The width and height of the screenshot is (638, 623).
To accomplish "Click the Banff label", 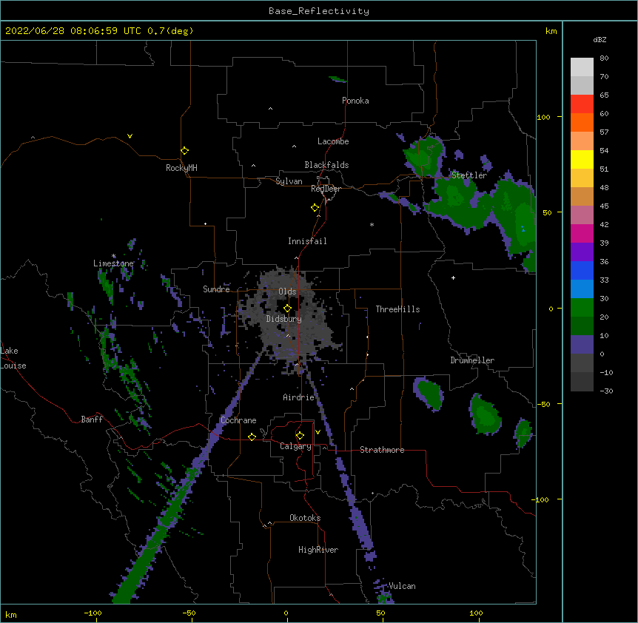I will click(92, 420).
